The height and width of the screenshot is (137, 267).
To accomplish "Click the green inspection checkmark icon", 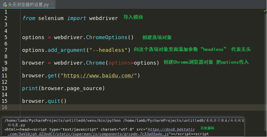I will tap(265, 11).
